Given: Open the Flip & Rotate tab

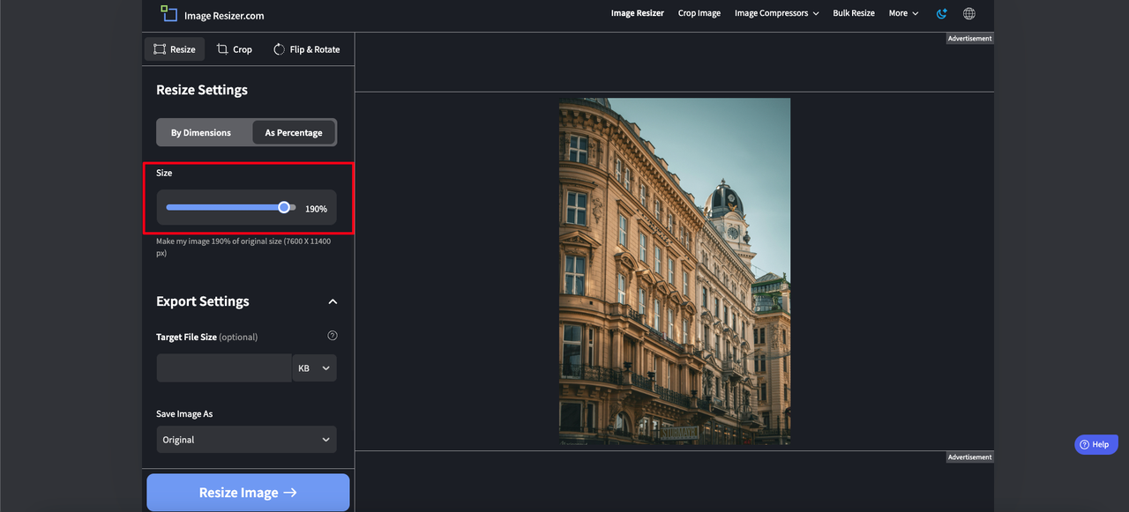Looking at the screenshot, I should tap(306, 49).
